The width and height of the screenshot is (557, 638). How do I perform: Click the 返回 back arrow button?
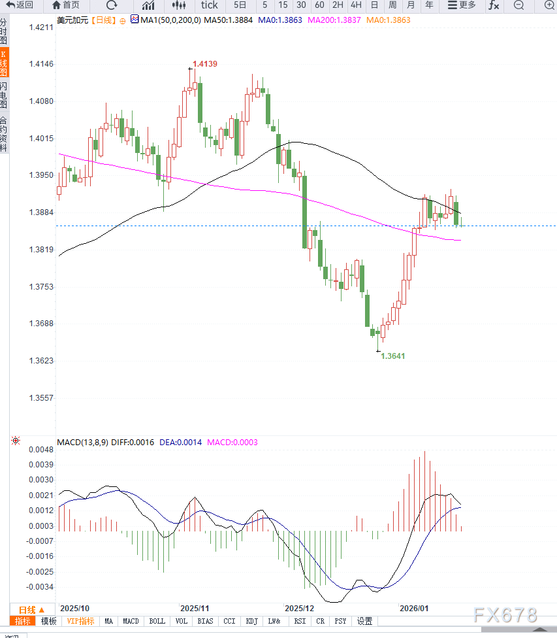[20, 5]
